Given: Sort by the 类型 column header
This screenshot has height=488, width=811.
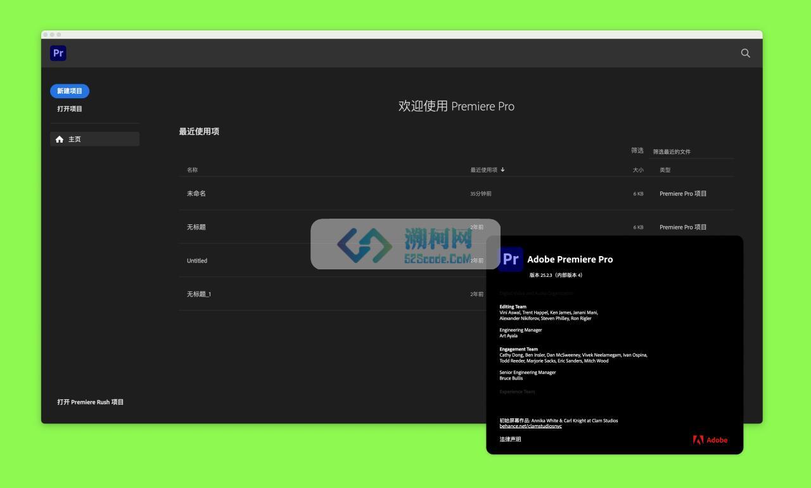Looking at the screenshot, I should pos(665,170).
